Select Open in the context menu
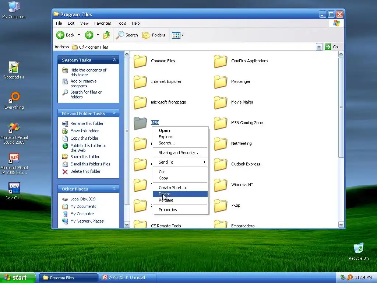This screenshot has width=377, height=283. pyautogui.click(x=180, y=130)
